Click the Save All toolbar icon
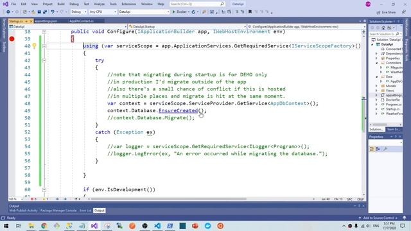 (x=45, y=12)
